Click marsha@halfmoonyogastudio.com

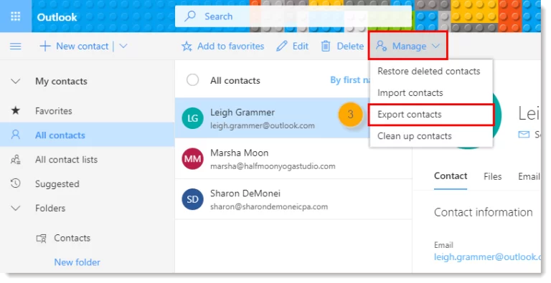[x=273, y=166]
